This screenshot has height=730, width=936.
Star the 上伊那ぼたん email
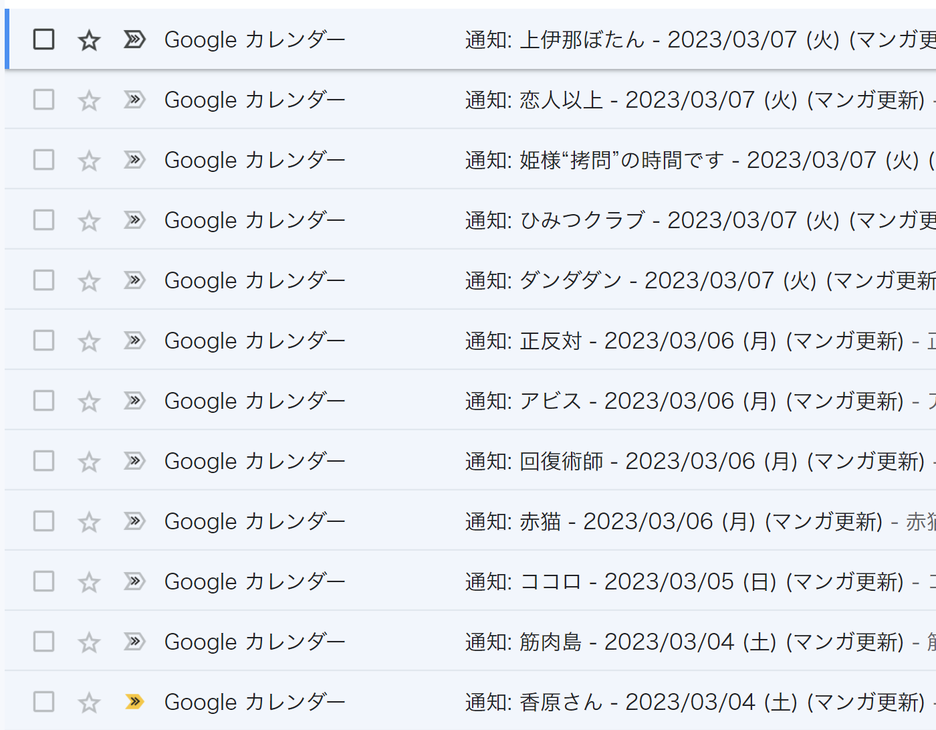click(x=89, y=40)
